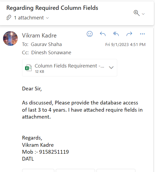155x172 pixels.
Task: Open the more actions ellipsis menu
Action: click(x=142, y=34)
